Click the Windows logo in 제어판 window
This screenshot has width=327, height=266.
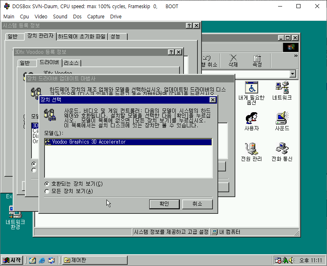tap(291, 47)
